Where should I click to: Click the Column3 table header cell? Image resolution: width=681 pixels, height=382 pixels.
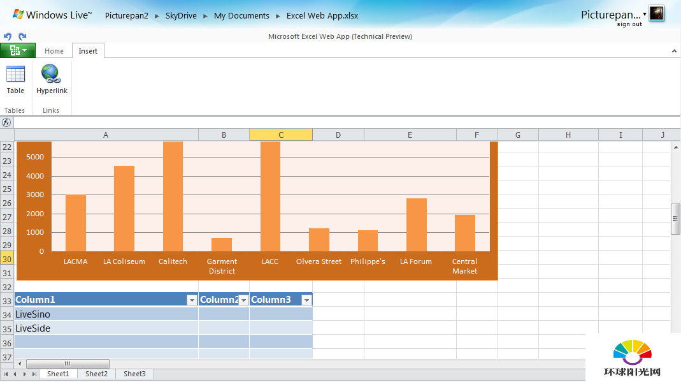coord(281,300)
